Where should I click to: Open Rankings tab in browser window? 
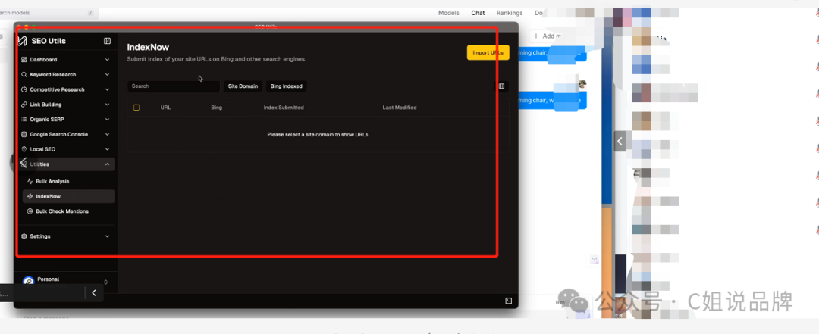click(510, 13)
